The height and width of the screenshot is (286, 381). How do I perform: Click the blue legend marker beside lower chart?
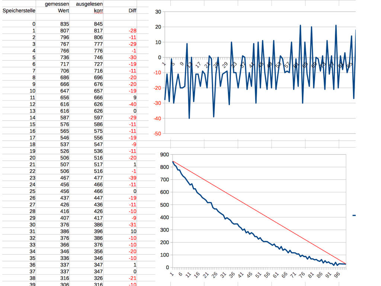coord(354,216)
